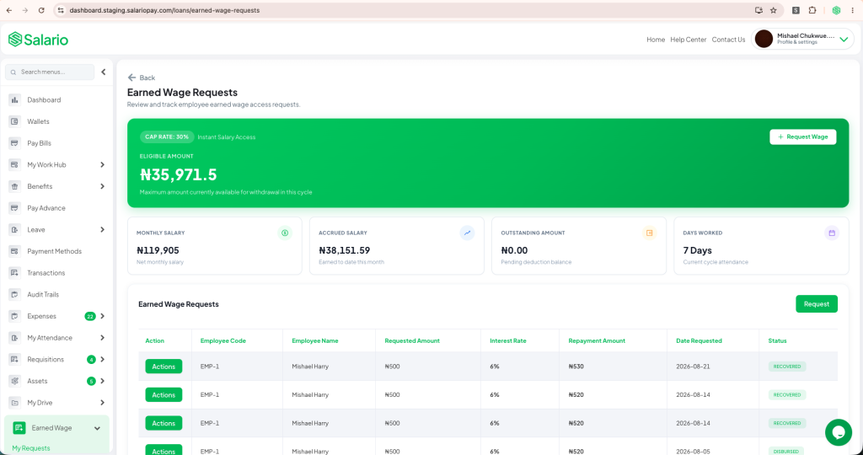Image resolution: width=863 pixels, height=455 pixels.
Task: Select the Leave sidebar icon
Action: pos(15,229)
